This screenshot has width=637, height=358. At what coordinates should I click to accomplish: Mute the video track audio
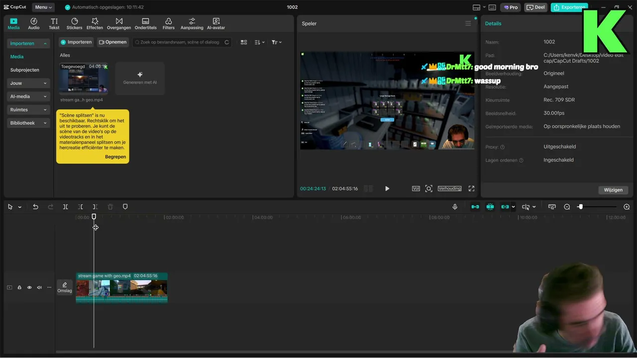(x=39, y=287)
